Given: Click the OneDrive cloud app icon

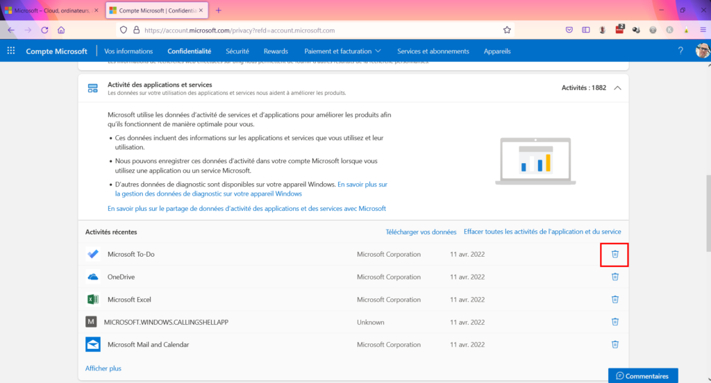Looking at the screenshot, I should (93, 276).
